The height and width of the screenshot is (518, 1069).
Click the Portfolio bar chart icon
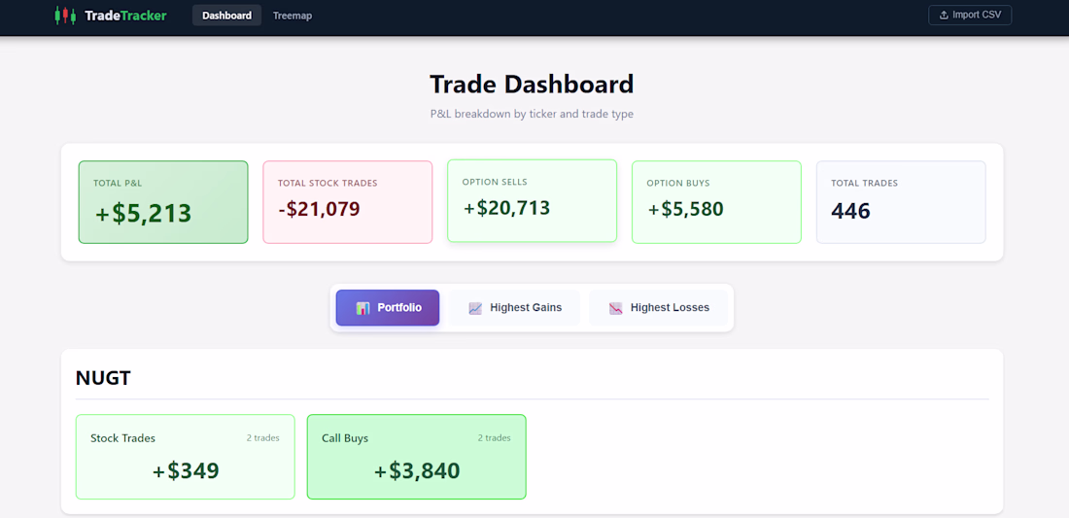pyautogui.click(x=363, y=308)
